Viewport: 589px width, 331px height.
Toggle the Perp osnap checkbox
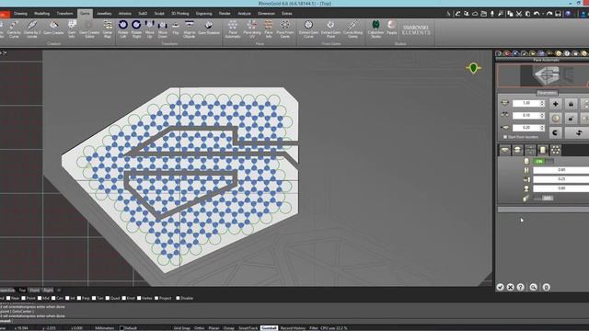(79, 298)
